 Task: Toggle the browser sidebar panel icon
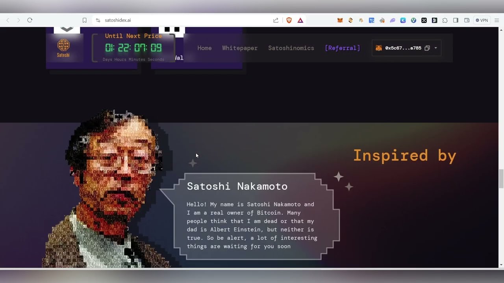click(456, 20)
